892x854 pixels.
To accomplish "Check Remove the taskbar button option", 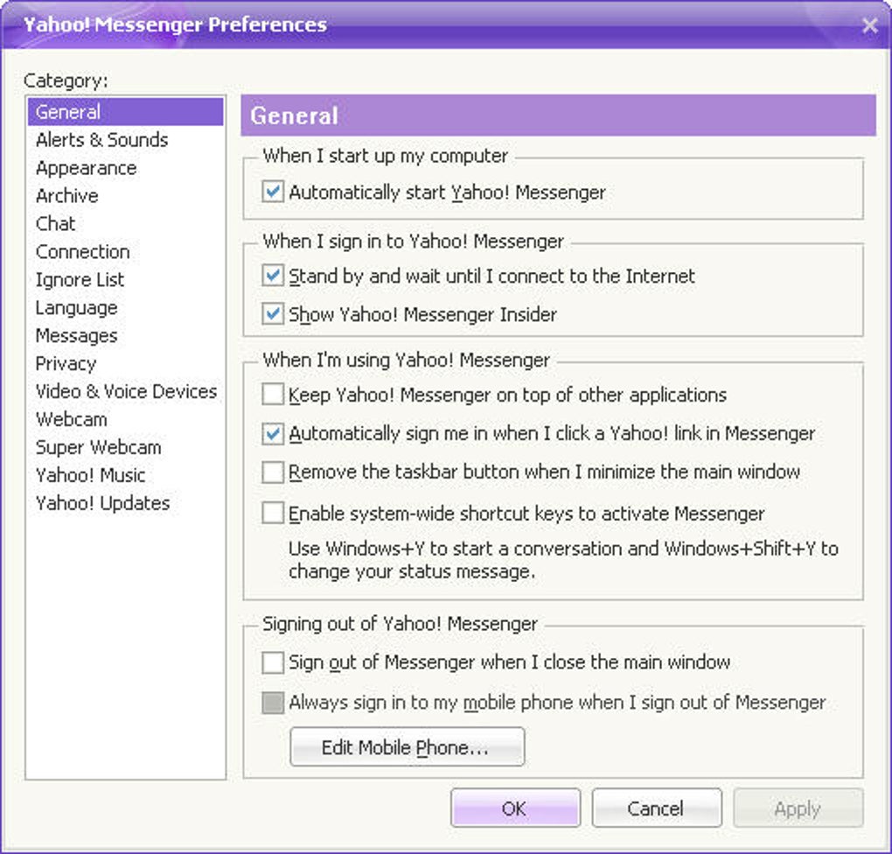I will click(273, 472).
